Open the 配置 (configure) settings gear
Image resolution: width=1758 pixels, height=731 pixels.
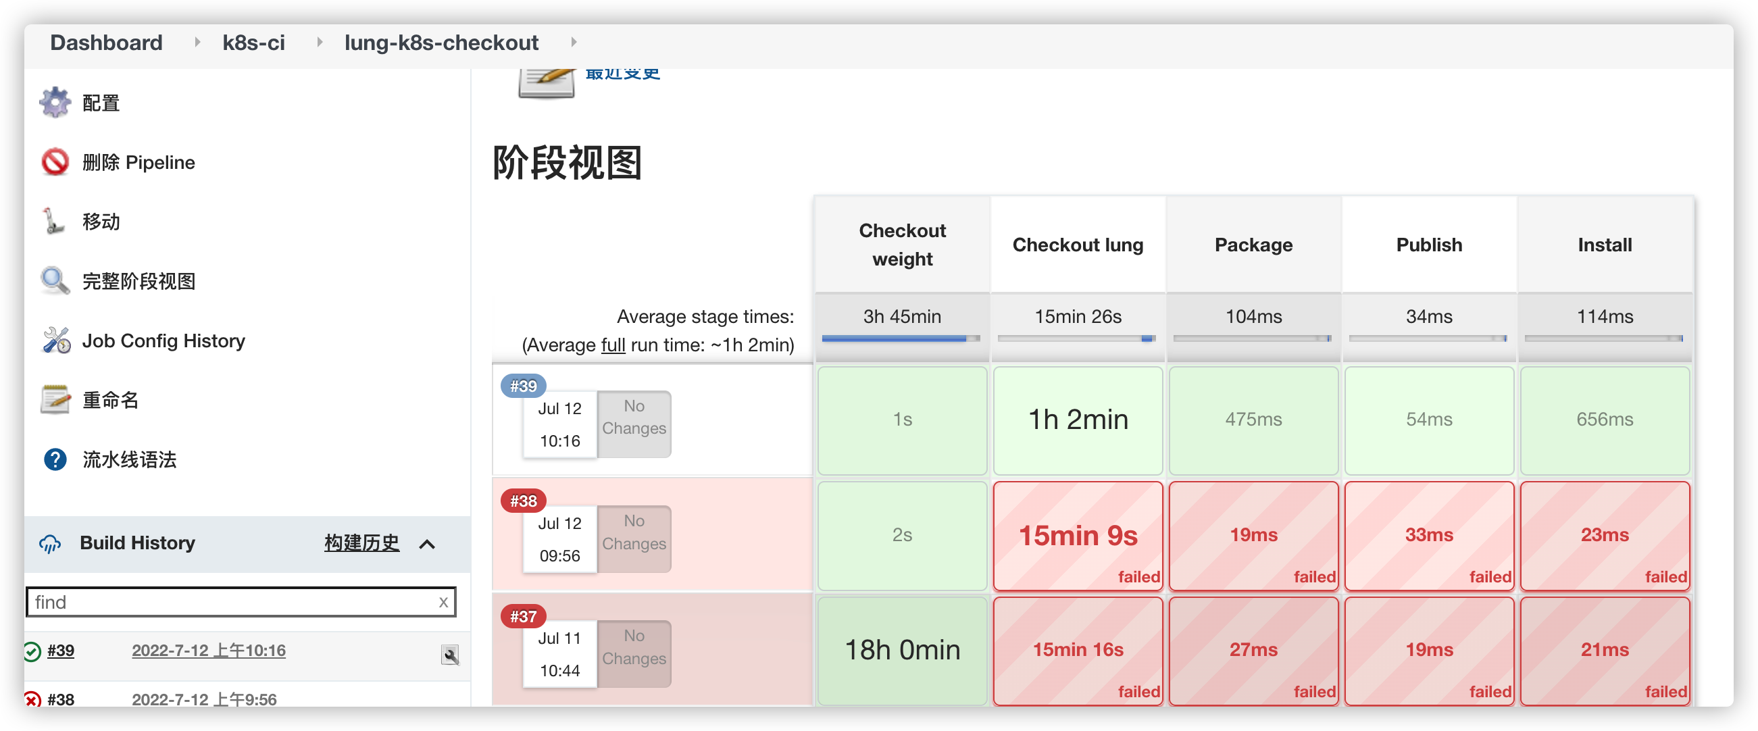pyautogui.click(x=55, y=102)
